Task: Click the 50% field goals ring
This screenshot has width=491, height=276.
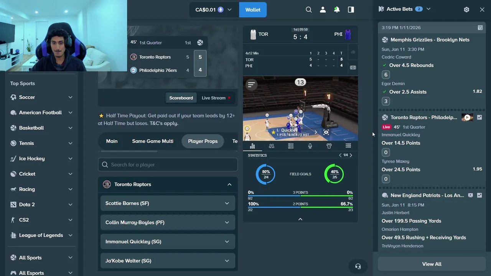Action: (265, 174)
